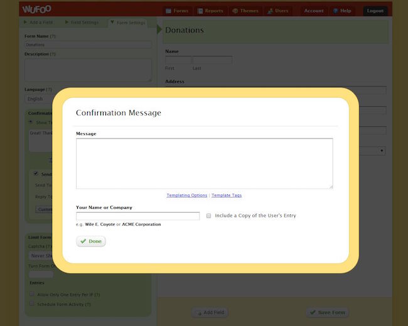This screenshot has width=408, height=326.
Task: Click the Add Field plus icon
Action: click(x=200, y=313)
